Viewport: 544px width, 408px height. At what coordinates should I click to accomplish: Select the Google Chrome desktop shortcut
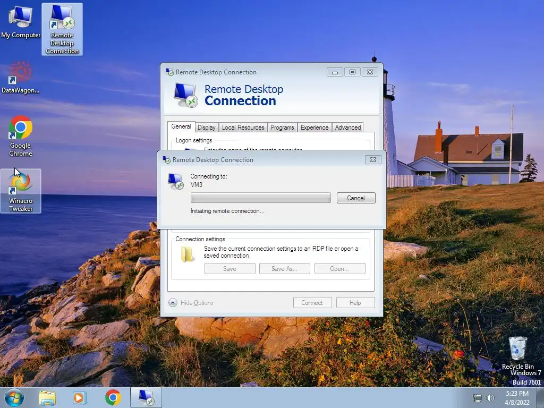tap(21, 136)
